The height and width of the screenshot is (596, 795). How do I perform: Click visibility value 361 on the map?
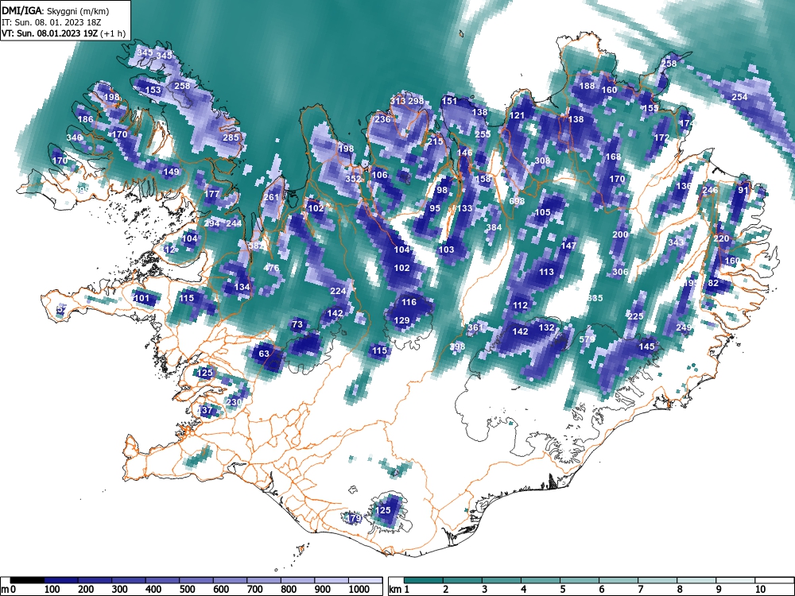(x=475, y=327)
